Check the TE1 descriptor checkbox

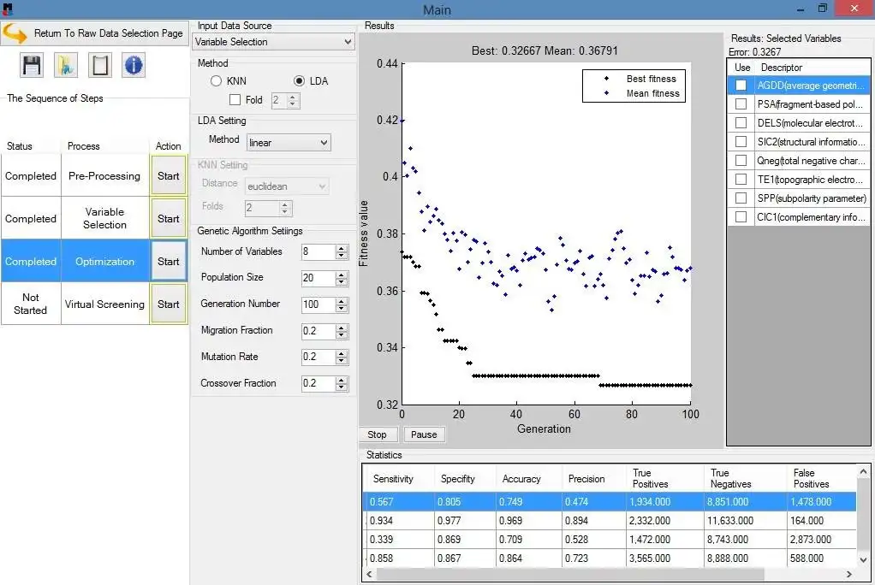pos(741,180)
